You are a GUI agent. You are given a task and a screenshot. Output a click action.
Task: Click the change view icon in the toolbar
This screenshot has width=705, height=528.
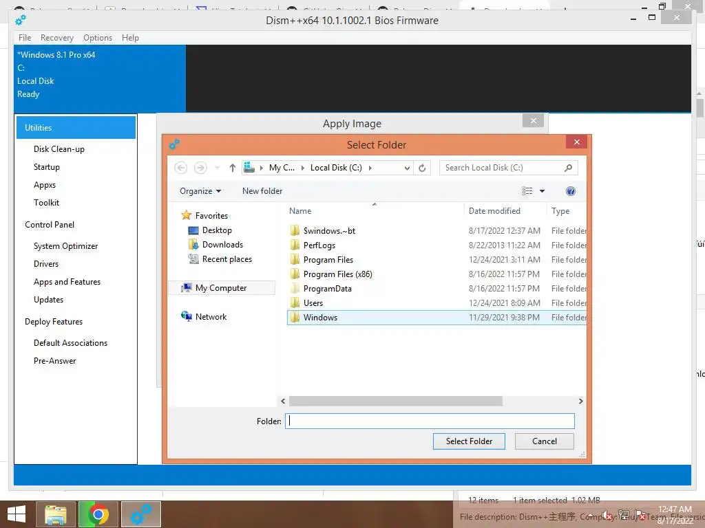point(527,191)
